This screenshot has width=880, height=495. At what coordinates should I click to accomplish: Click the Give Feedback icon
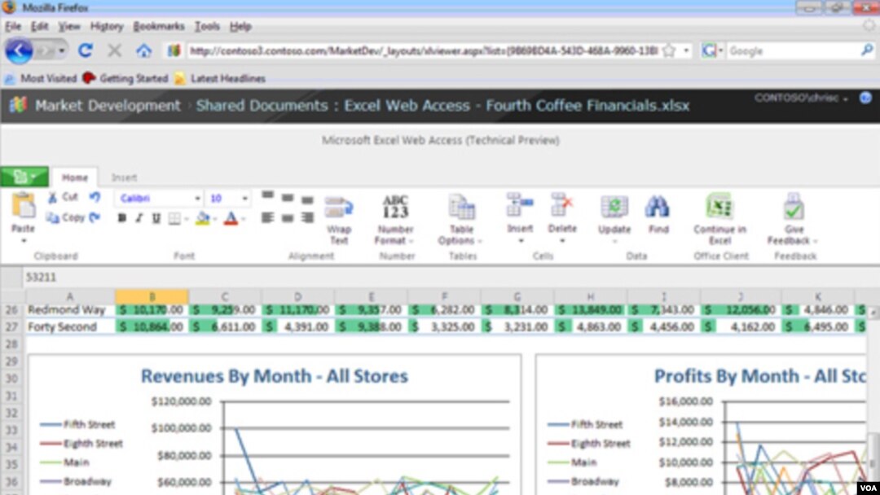pos(794,206)
